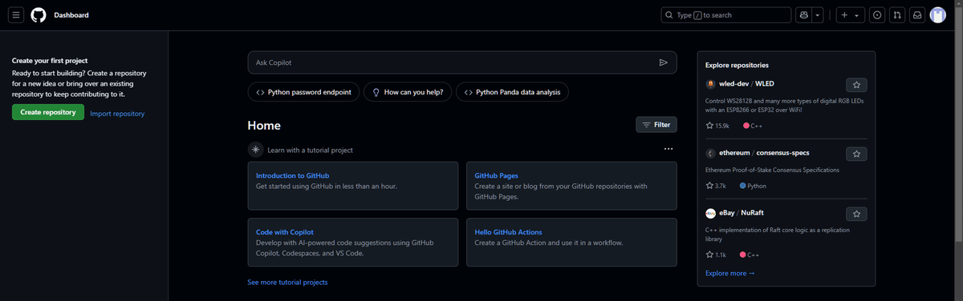Click the ethereum organization avatar

(710, 153)
